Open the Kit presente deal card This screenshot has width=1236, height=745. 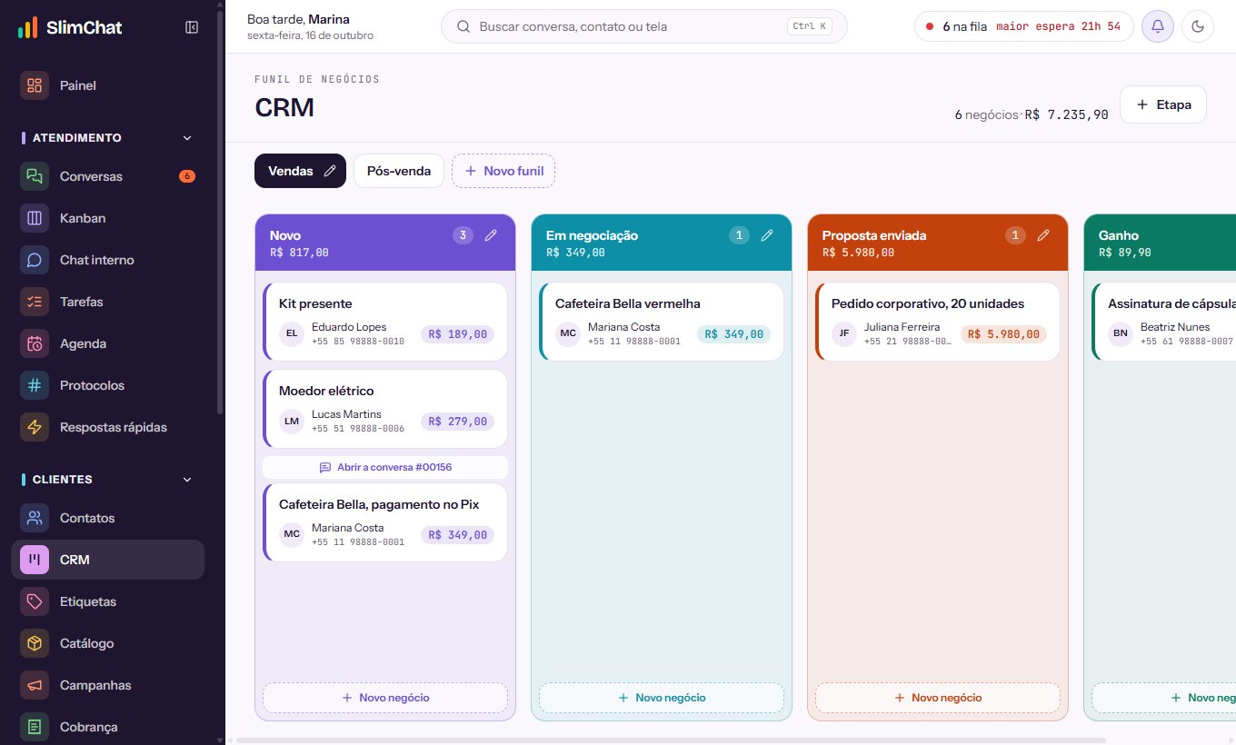point(385,322)
